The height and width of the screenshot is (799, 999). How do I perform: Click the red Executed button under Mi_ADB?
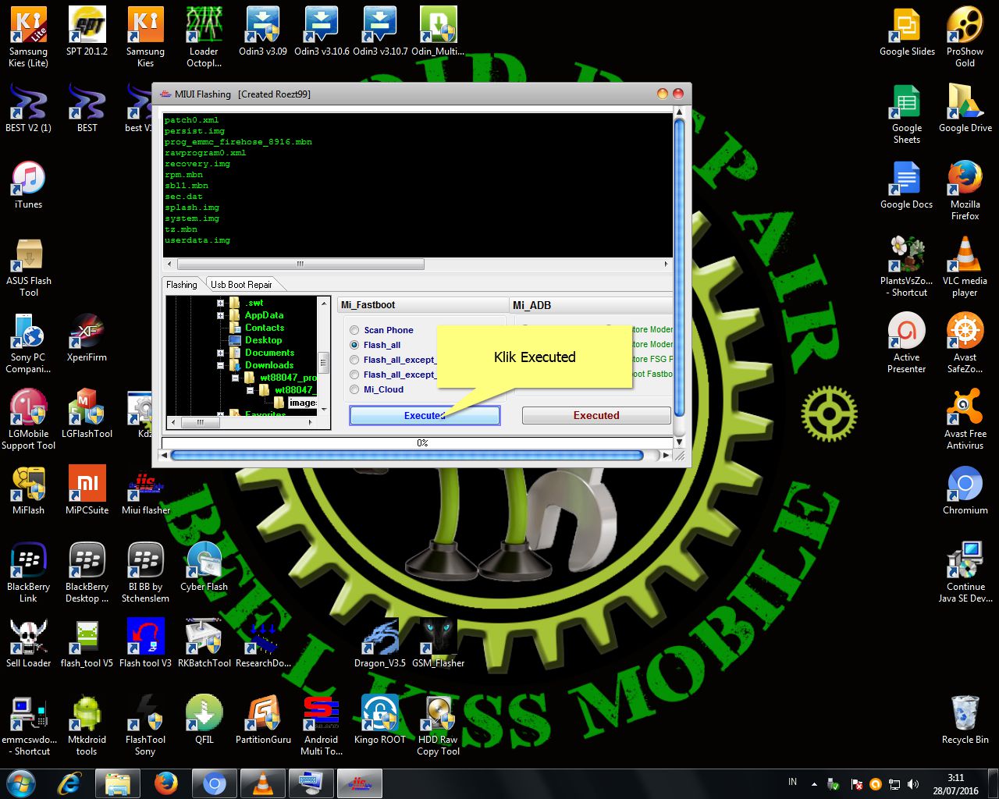596,416
